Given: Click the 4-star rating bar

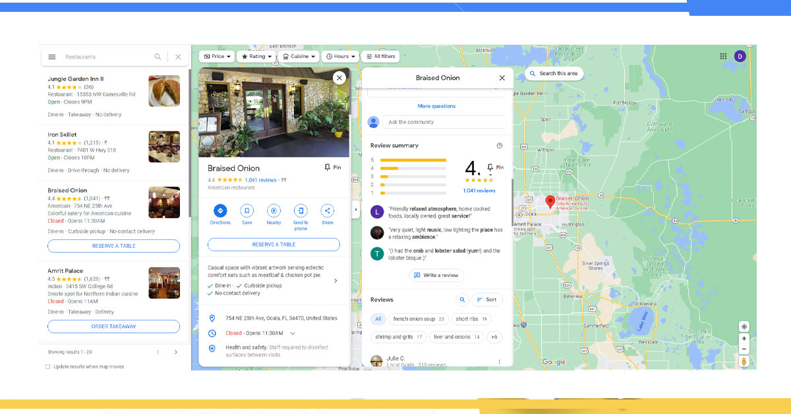Looking at the screenshot, I should coord(413,168).
